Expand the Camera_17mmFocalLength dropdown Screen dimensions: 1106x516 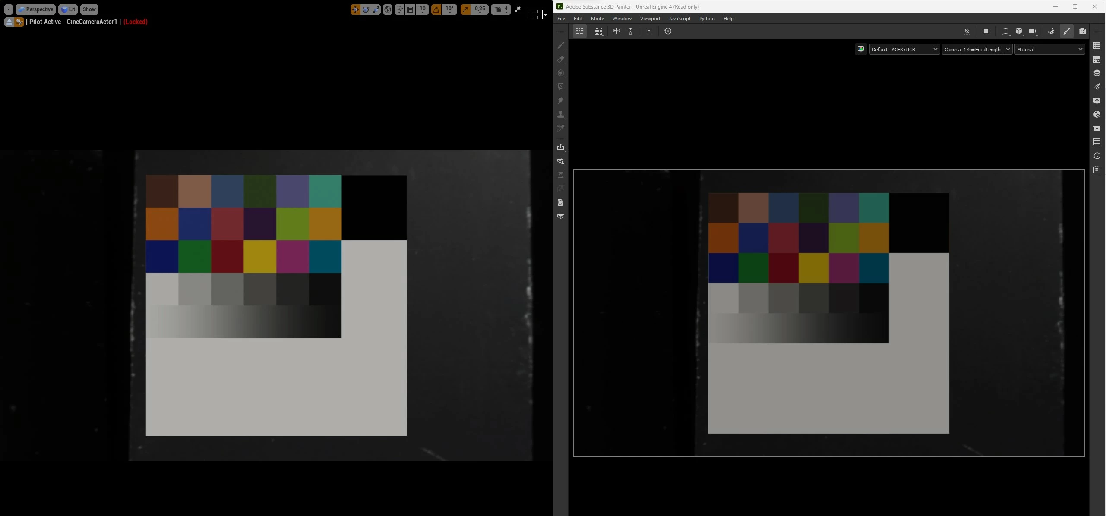click(x=977, y=50)
